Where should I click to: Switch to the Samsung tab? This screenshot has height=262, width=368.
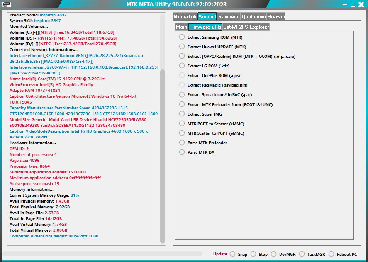pyautogui.click(x=229, y=17)
